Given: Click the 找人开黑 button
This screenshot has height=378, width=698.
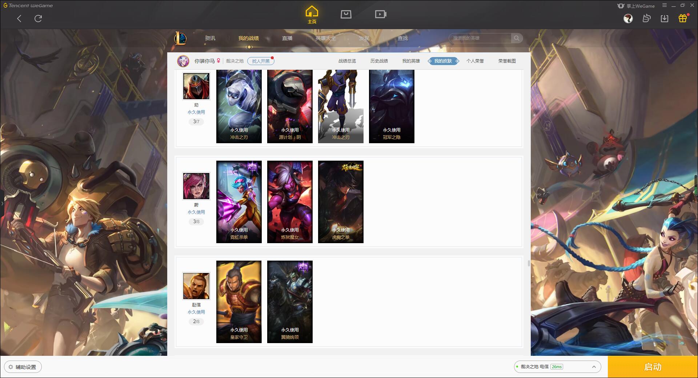Looking at the screenshot, I should (x=261, y=61).
